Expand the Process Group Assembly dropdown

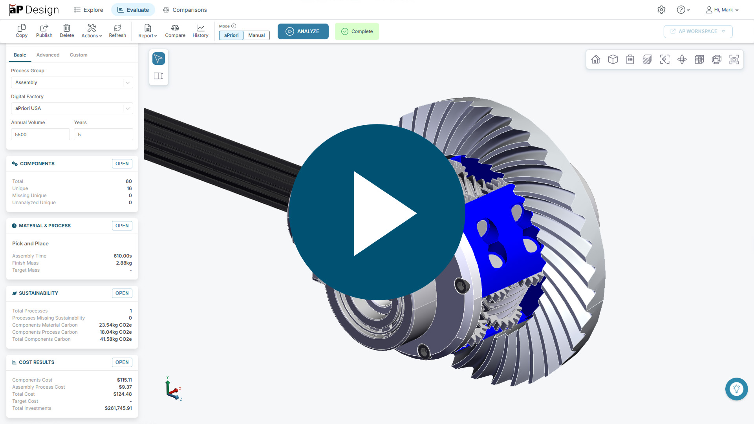click(x=72, y=82)
